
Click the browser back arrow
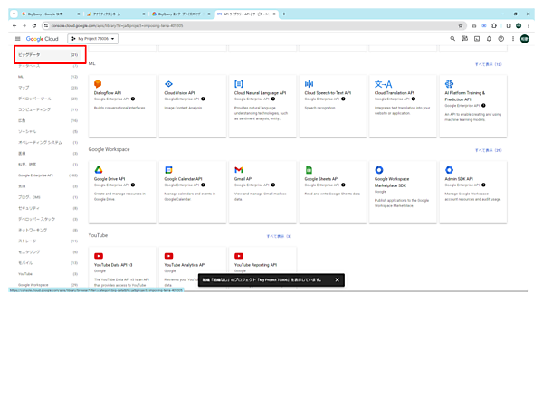pyautogui.click(x=14, y=25)
